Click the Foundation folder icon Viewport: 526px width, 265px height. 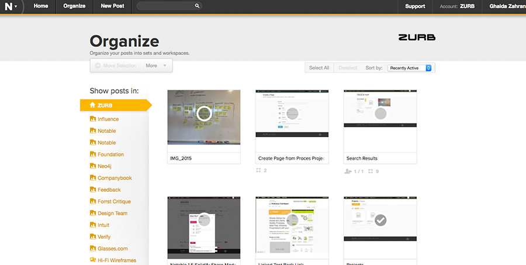click(93, 154)
